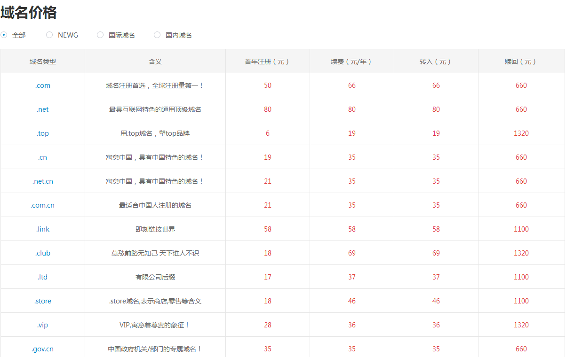566x357 pixels.
Task: Open the .net.cn domain link
Action: (x=43, y=181)
